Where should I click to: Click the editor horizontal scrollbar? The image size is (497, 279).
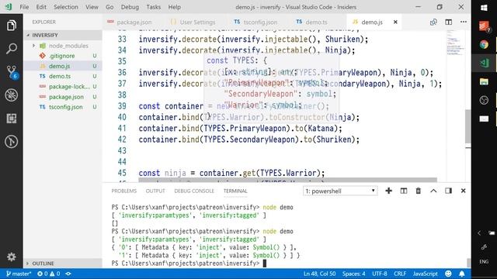click(x=287, y=180)
